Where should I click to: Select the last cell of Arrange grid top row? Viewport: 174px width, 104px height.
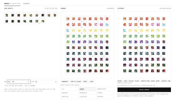(x=107, y=19)
